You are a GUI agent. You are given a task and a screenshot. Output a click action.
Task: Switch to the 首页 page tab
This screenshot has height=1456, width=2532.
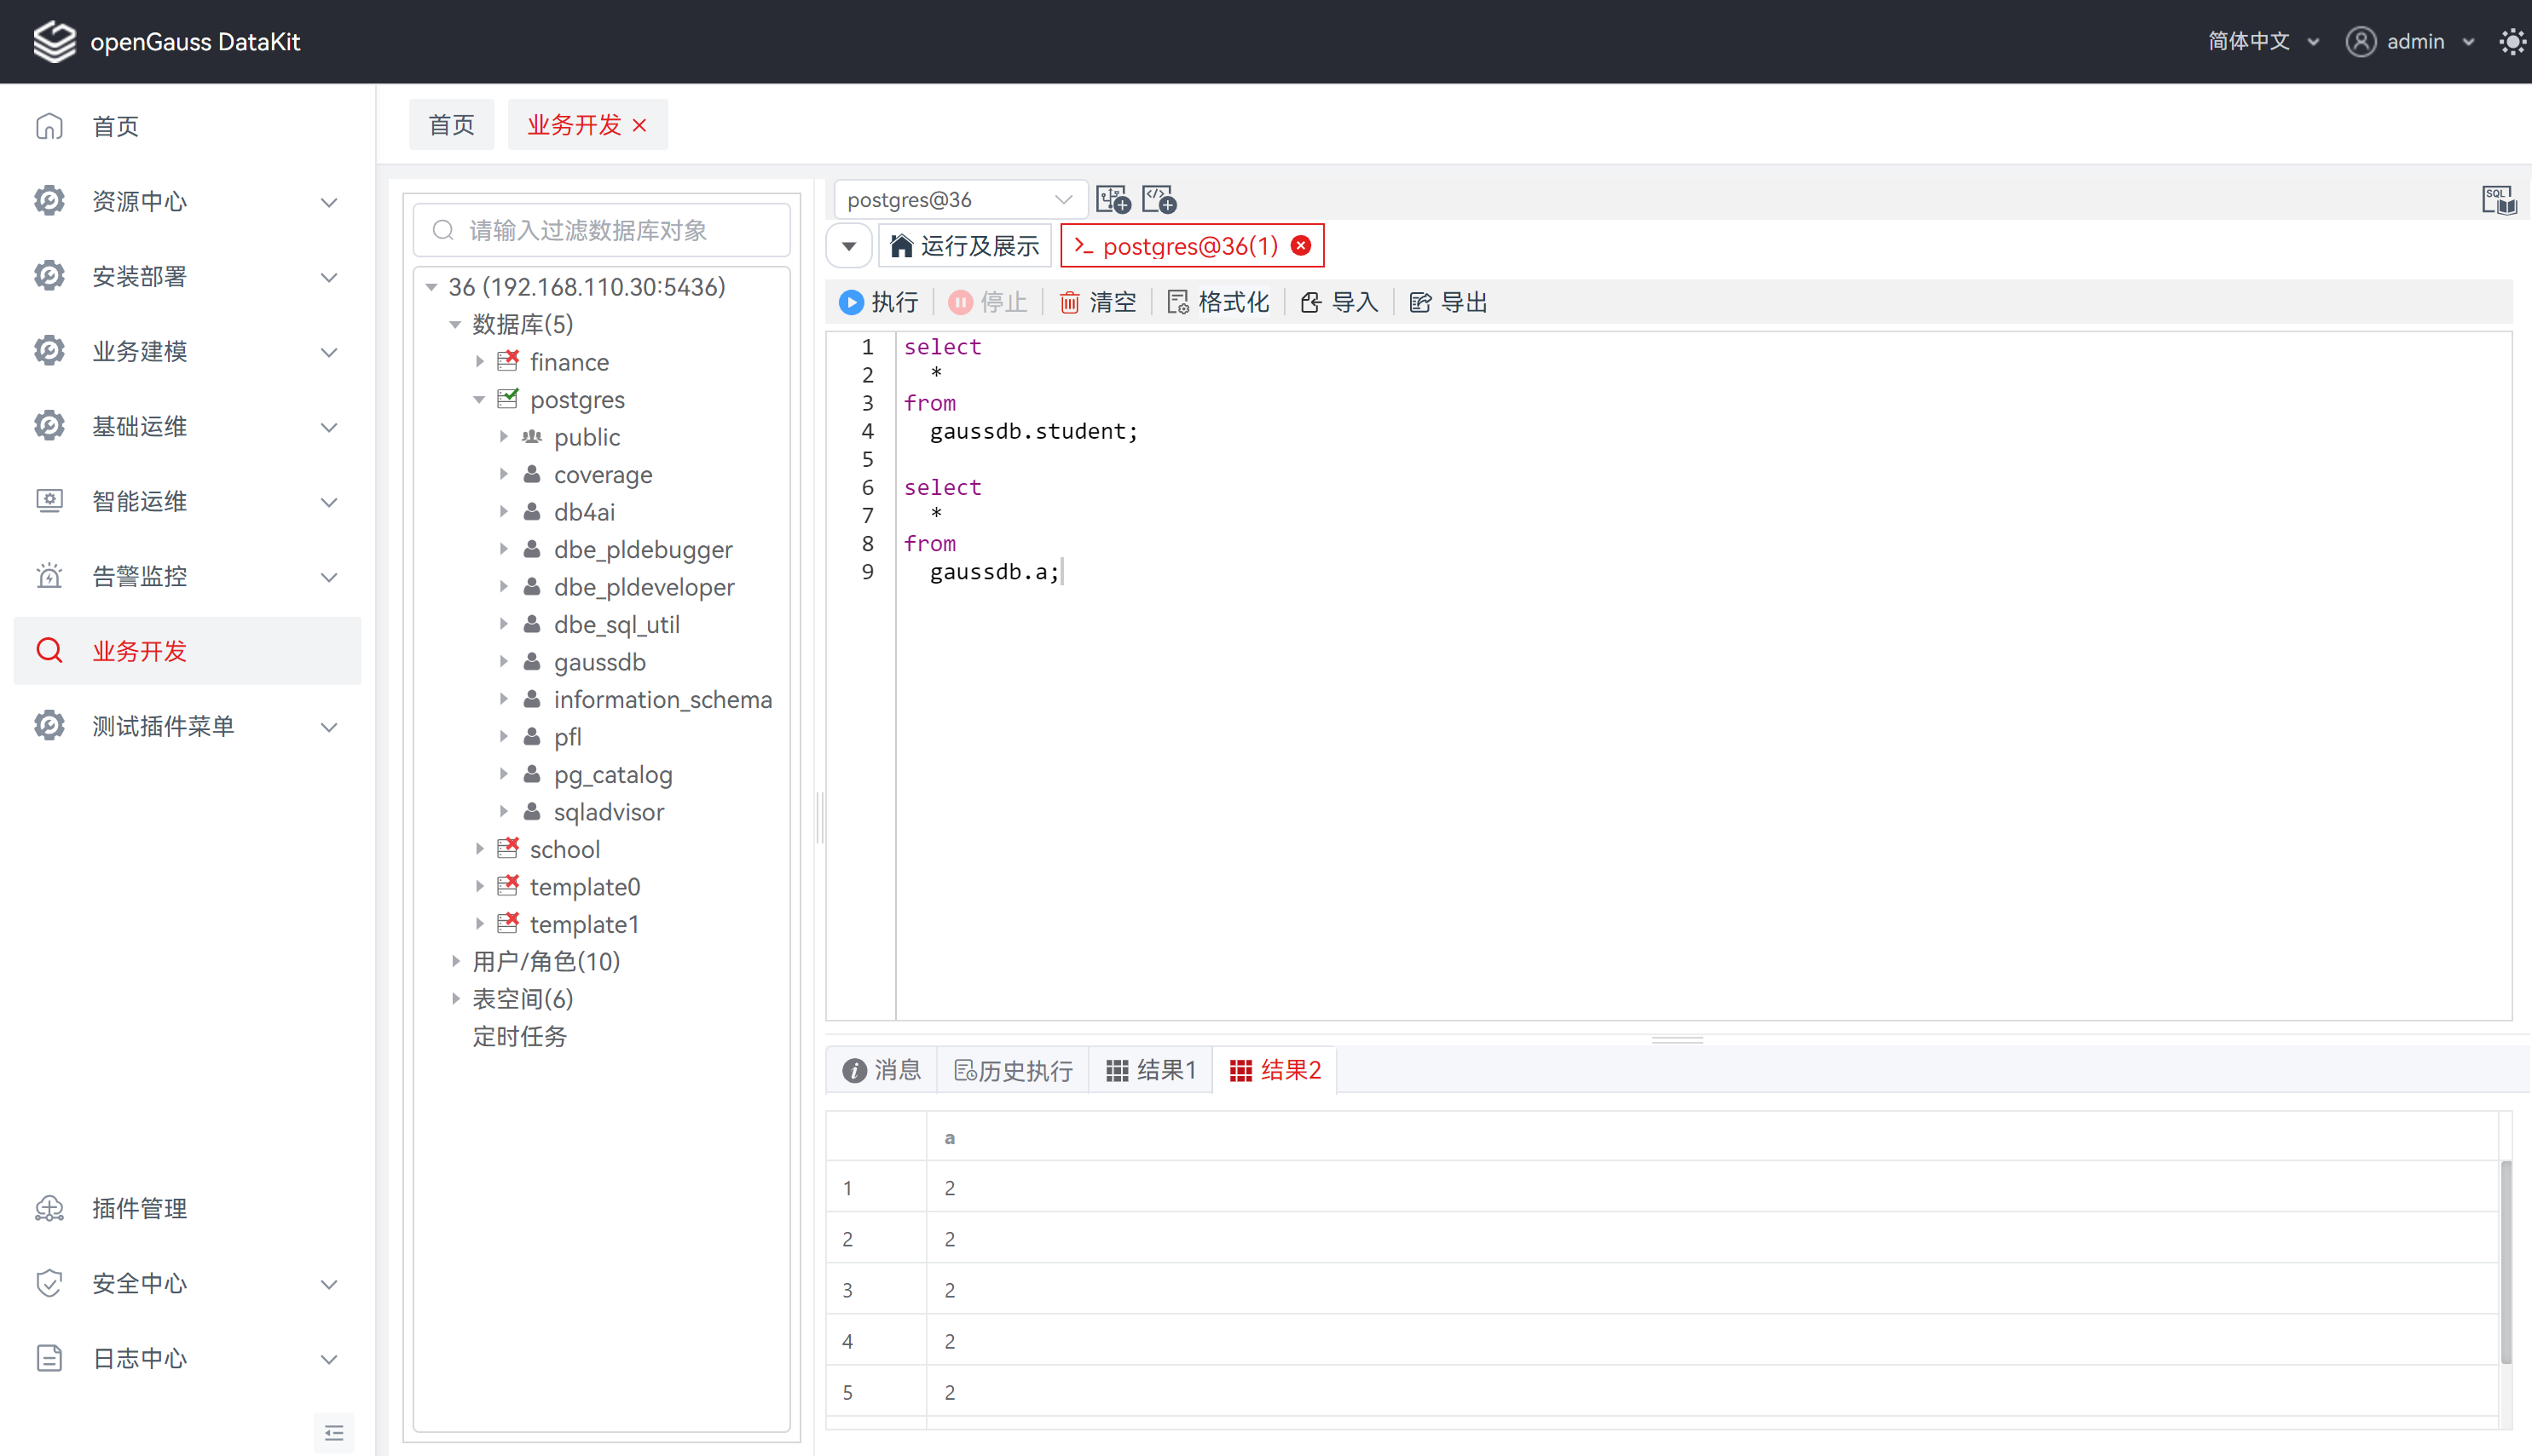coord(451,124)
